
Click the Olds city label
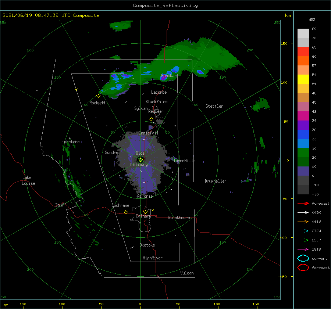click(x=140, y=153)
